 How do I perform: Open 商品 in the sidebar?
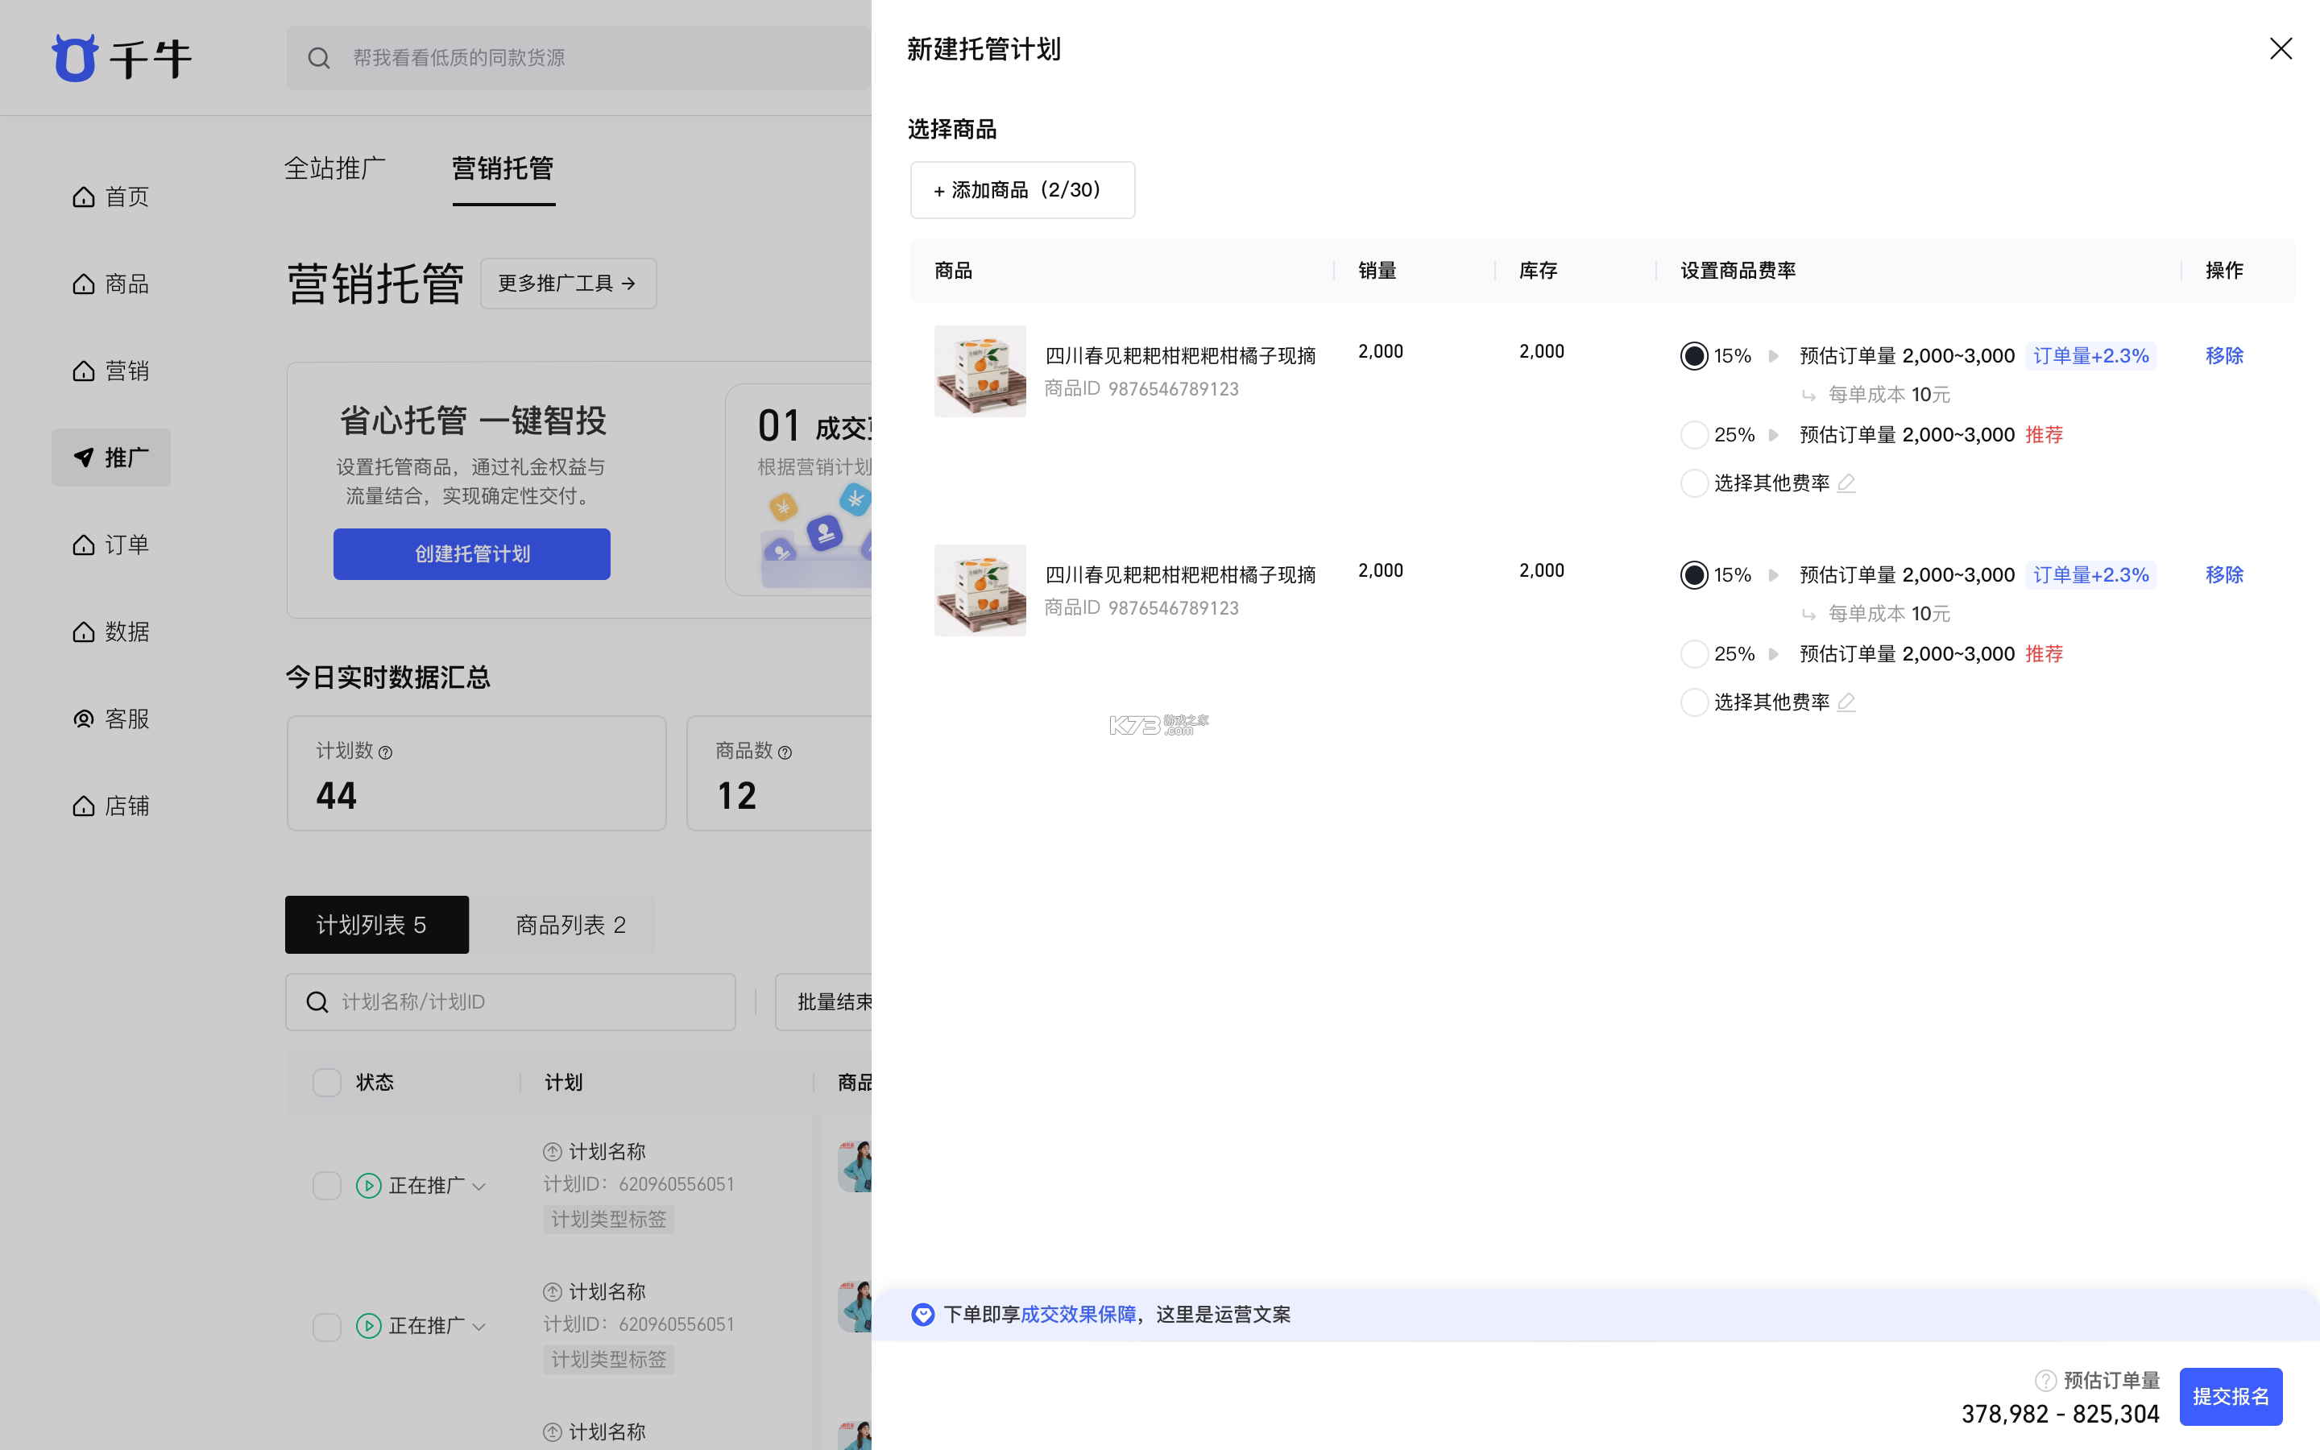111,284
